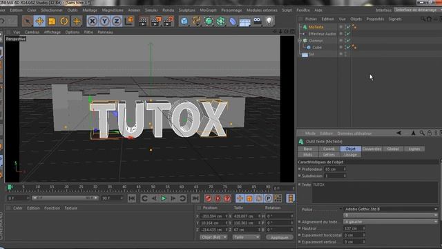Click the Texte field containing TUTOX

click(x=375, y=192)
